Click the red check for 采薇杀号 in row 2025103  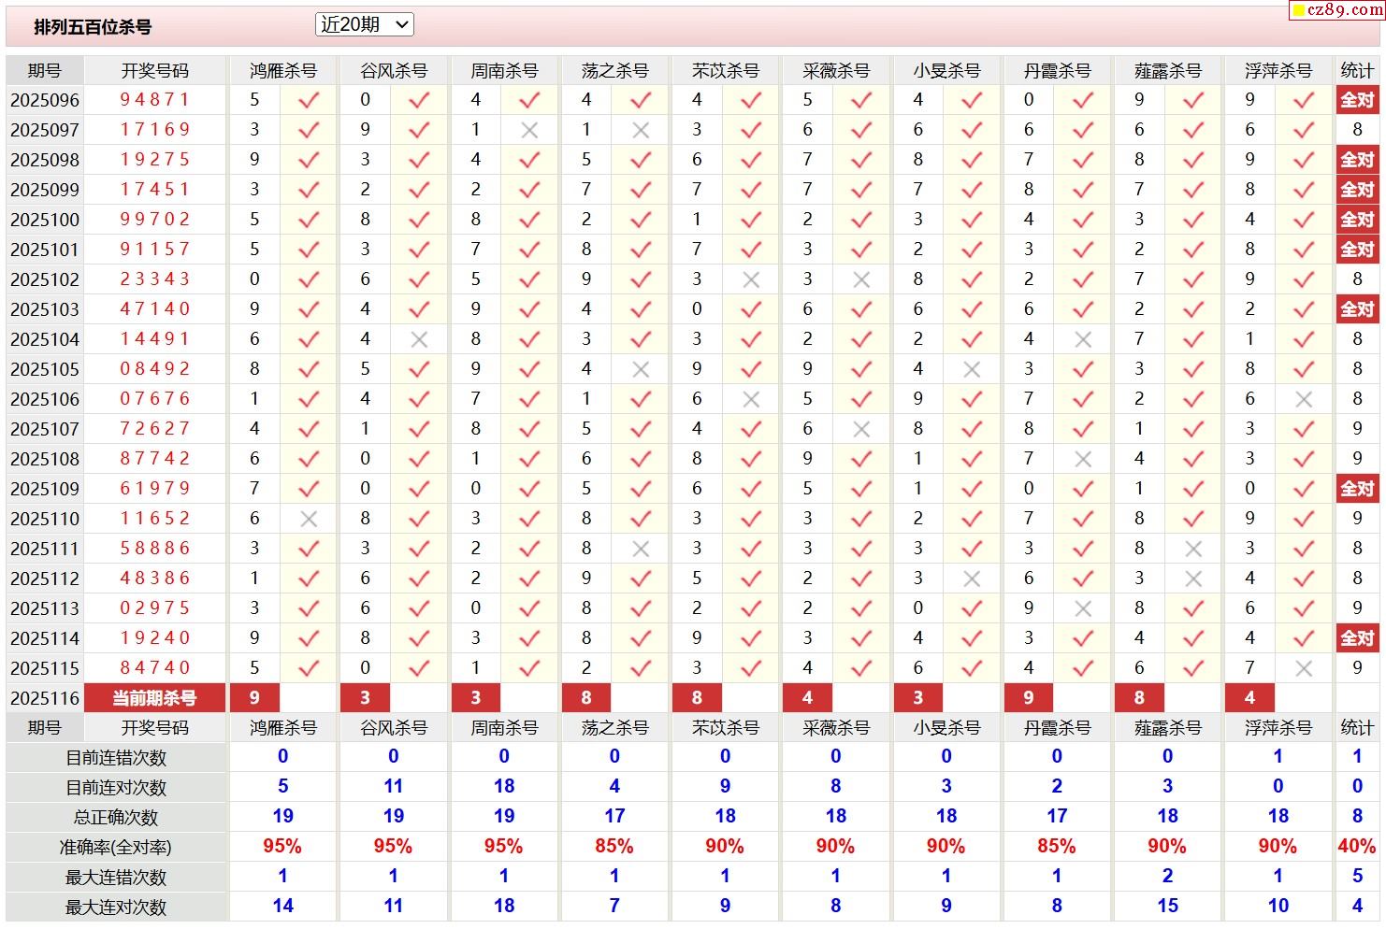coord(861,309)
